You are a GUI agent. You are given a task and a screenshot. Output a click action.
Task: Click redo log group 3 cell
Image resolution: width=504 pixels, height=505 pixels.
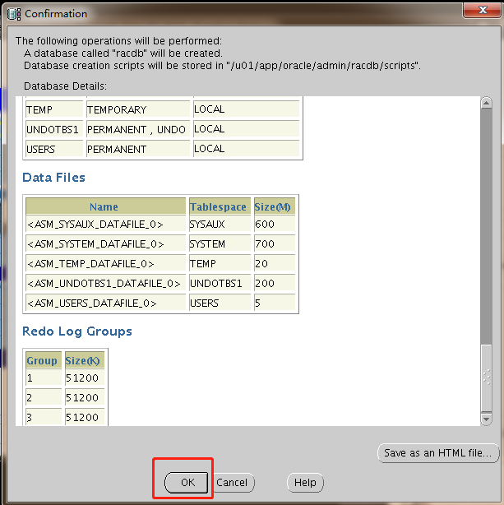coord(44,417)
